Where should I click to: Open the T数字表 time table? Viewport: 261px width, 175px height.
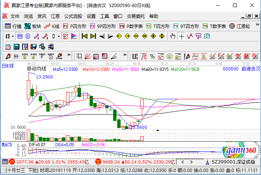pyautogui.click(x=214, y=26)
